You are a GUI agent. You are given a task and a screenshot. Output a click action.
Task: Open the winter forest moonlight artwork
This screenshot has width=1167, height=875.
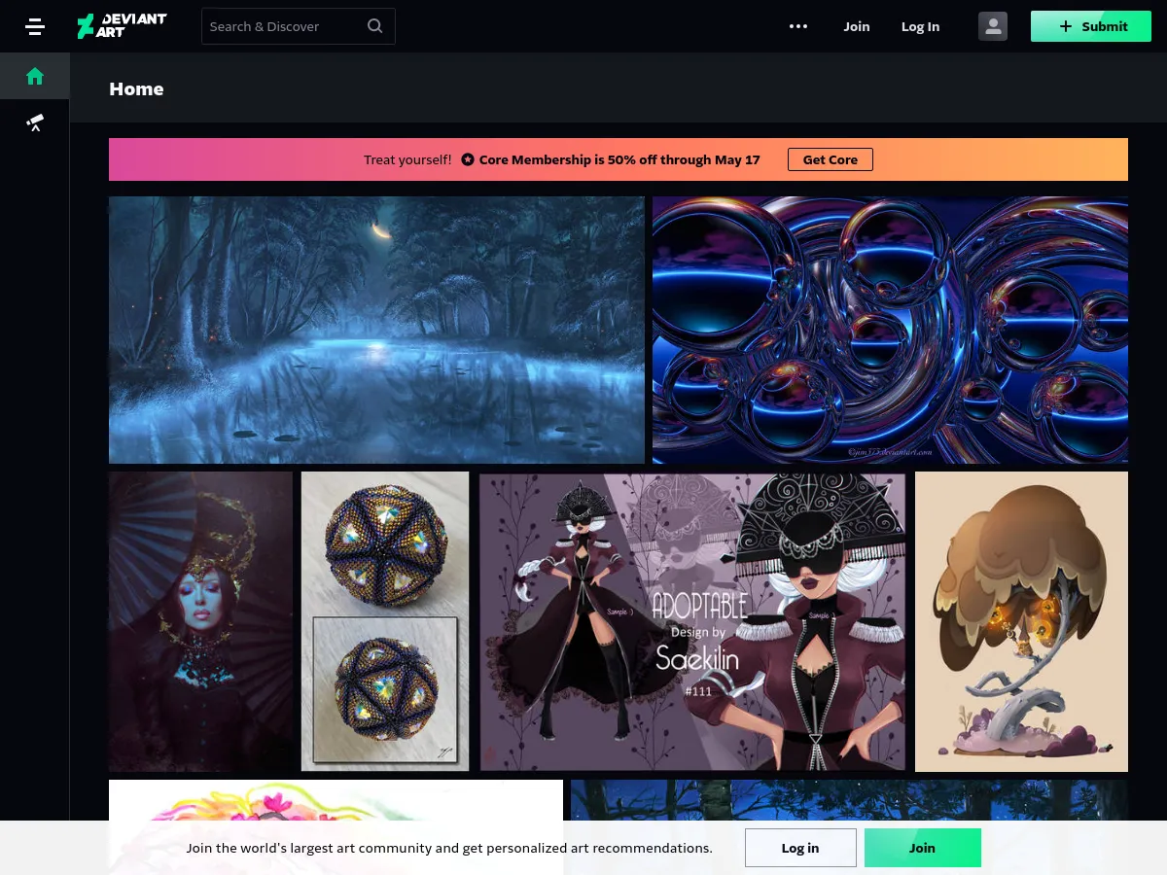(x=376, y=330)
